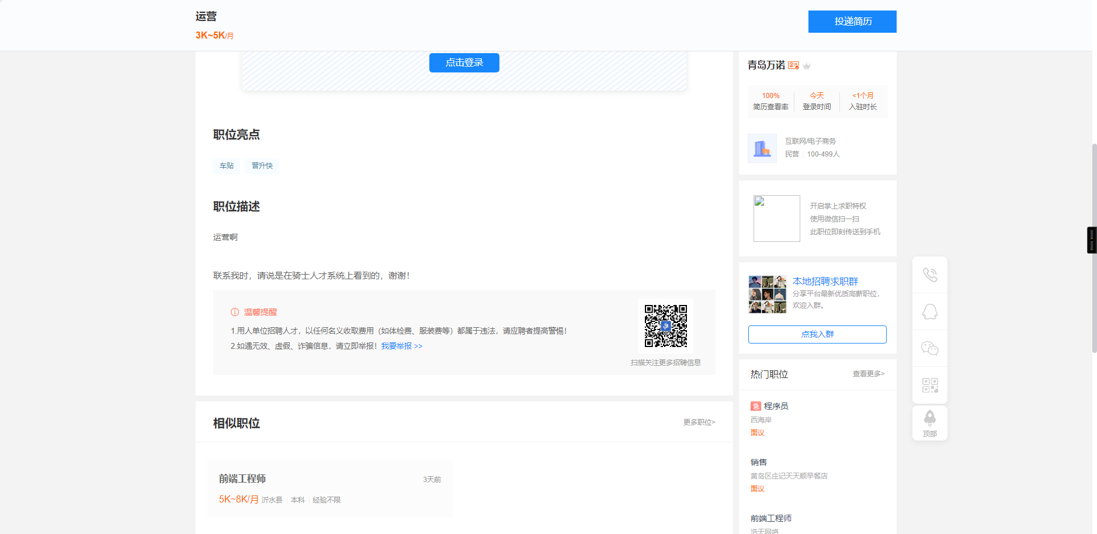
Task: Click the crown icon next to company name
Action: click(806, 65)
